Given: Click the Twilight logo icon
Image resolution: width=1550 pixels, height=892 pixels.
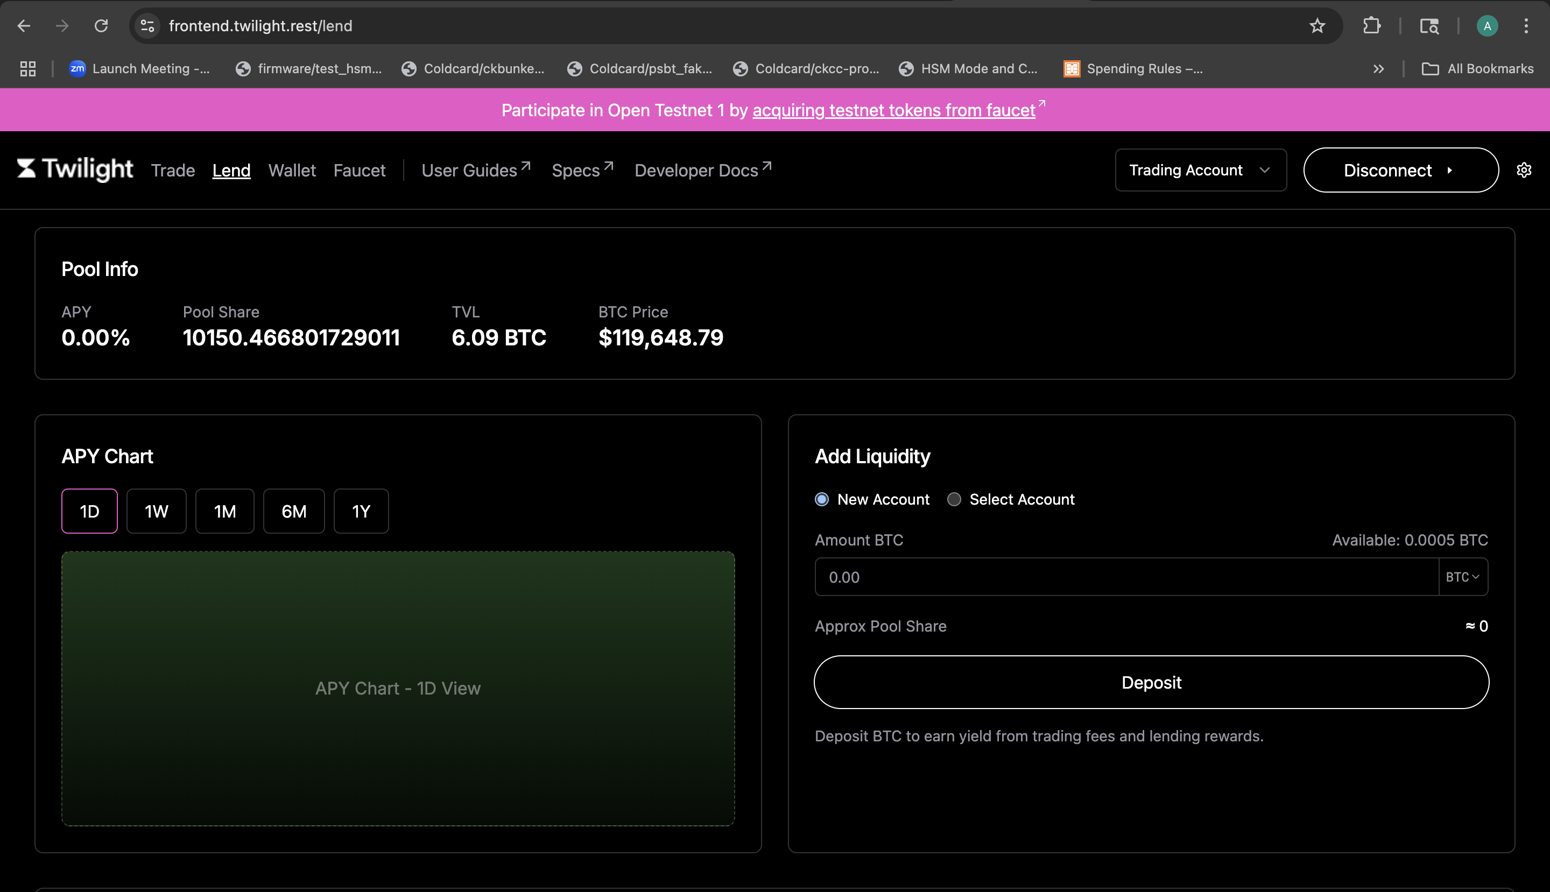Looking at the screenshot, I should point(26,168).
